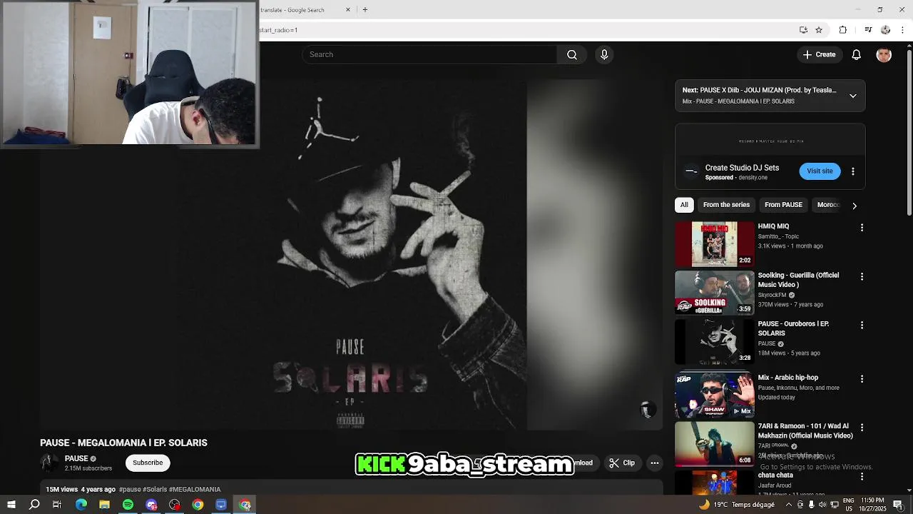Viewport: 913px width, 514px height.
Task: Open Windows Start menu
Action: coord(11,505)
